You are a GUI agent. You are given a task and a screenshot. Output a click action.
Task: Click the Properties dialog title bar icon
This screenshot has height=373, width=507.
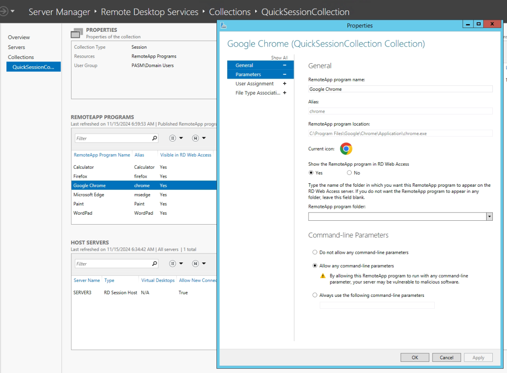click(223, 25)
